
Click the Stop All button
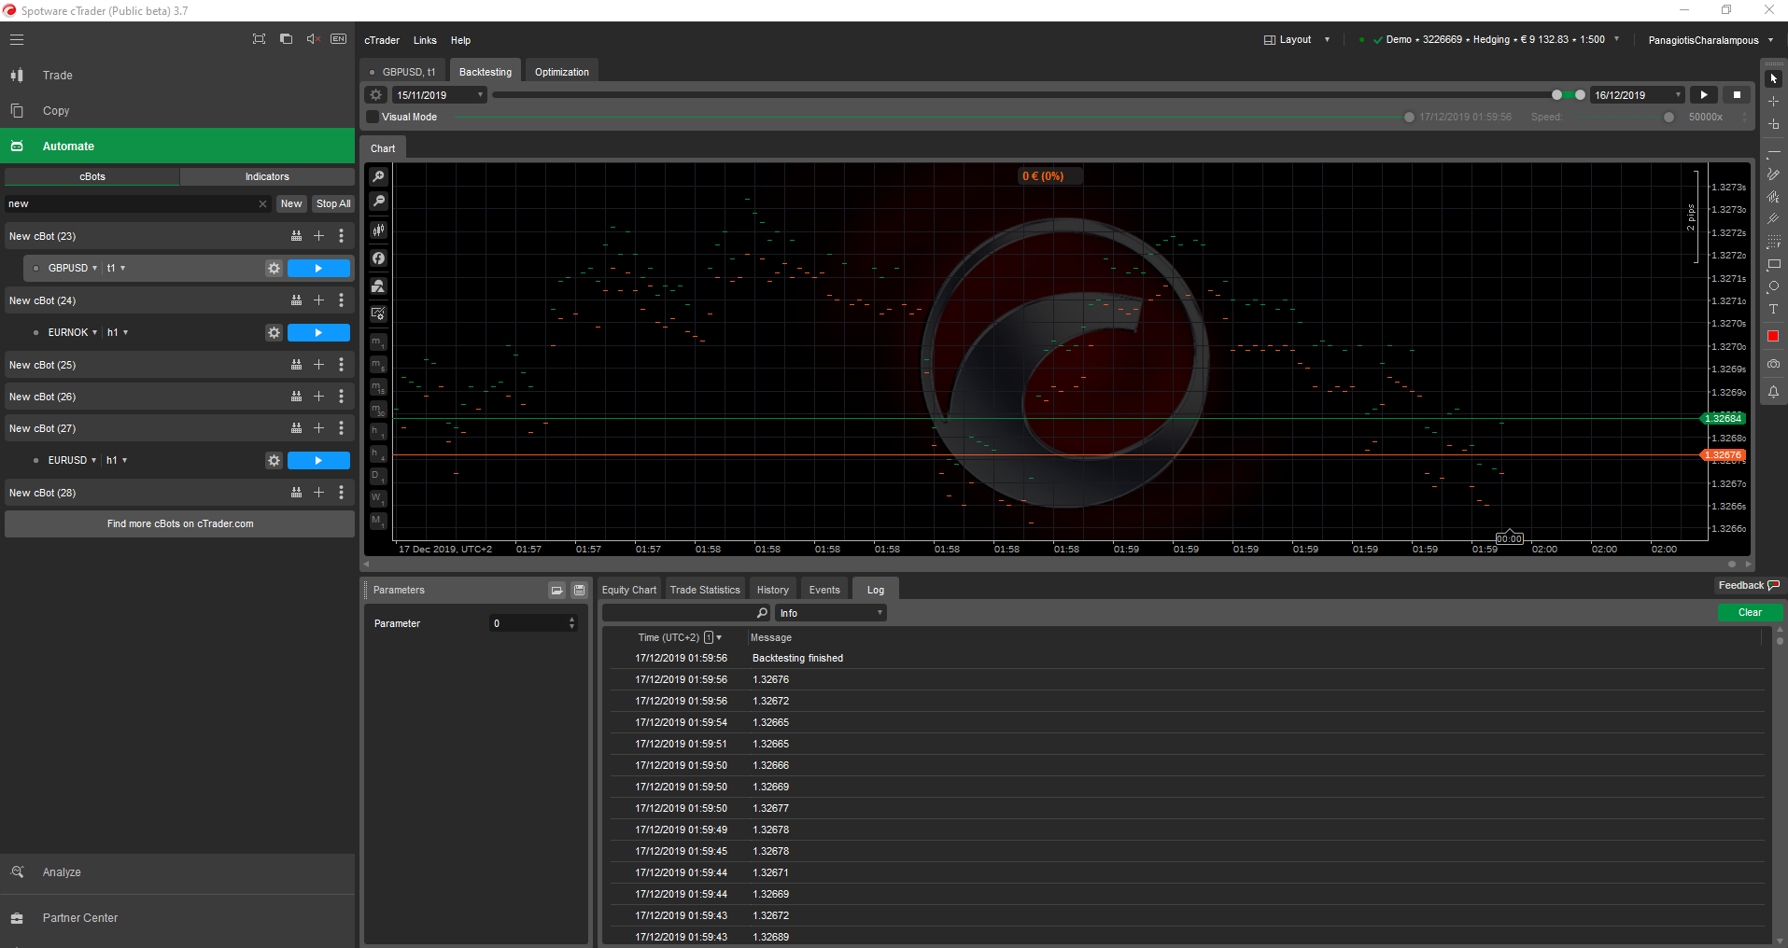coord(333,203)
